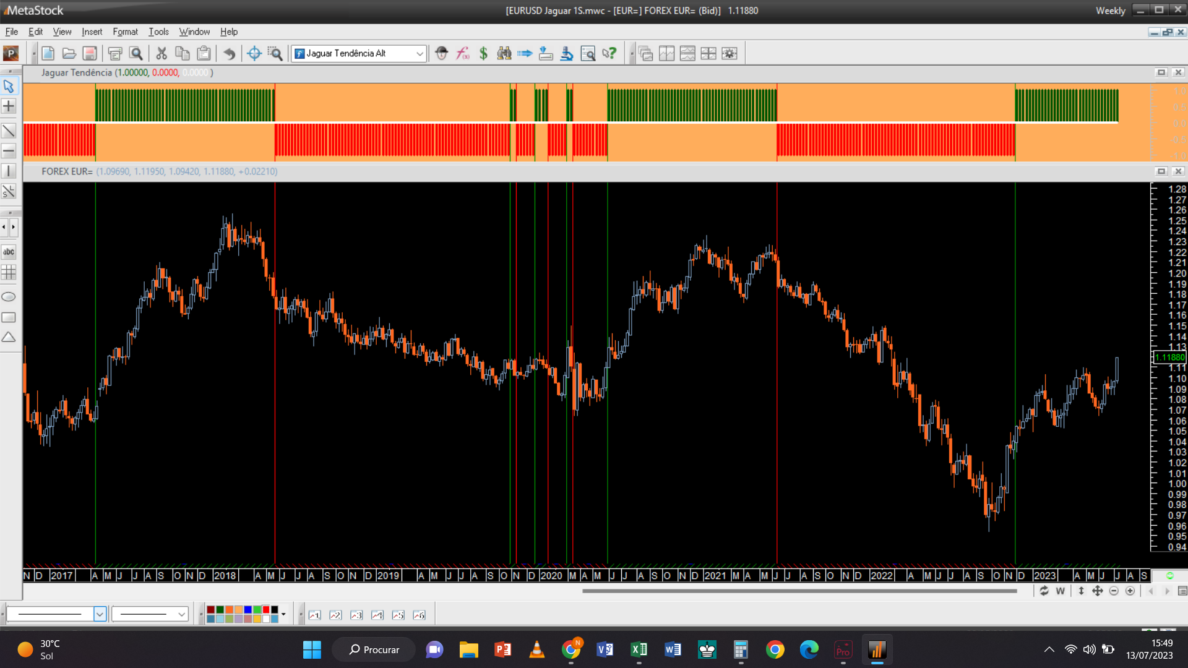Select the abc text tool

(x=9, y=252)
